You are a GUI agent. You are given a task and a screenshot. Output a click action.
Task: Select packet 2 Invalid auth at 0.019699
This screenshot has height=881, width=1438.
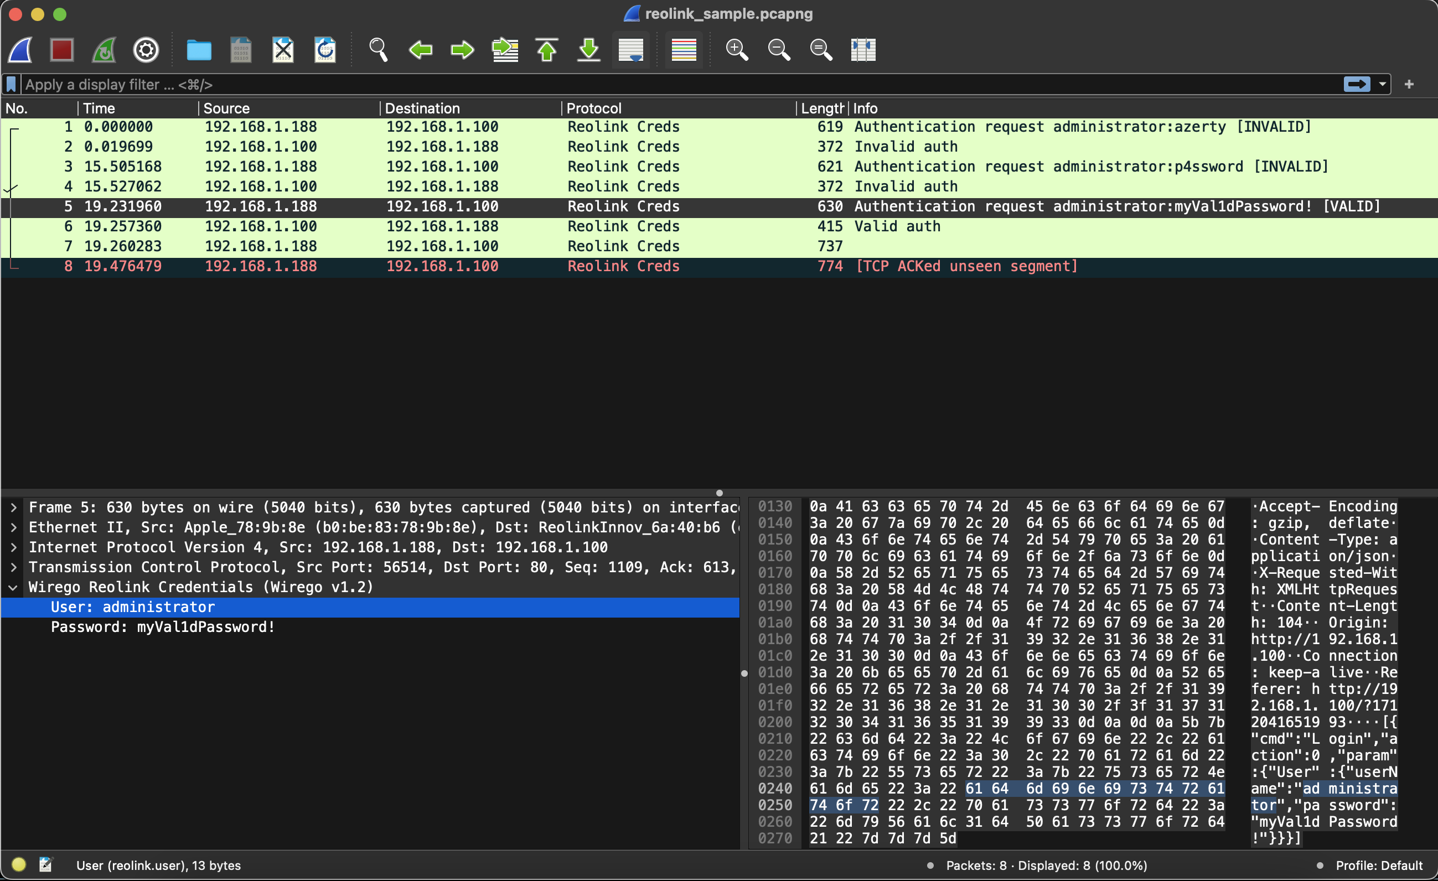click(719, 147)
